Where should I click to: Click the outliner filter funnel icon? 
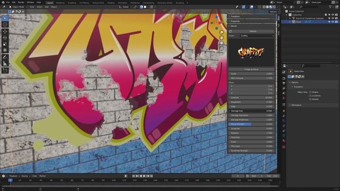[x=330, y=7]
